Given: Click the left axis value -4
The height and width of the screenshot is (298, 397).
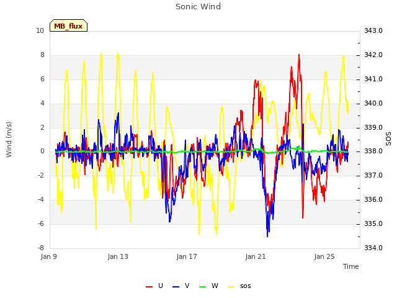Looking at the screenshot, I should (x=41, y=200).
